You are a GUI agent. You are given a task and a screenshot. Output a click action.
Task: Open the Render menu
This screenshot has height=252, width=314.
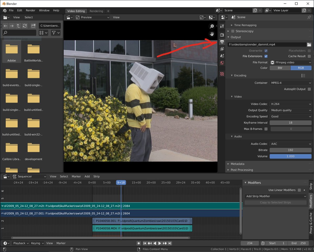(x=31, y=10)
